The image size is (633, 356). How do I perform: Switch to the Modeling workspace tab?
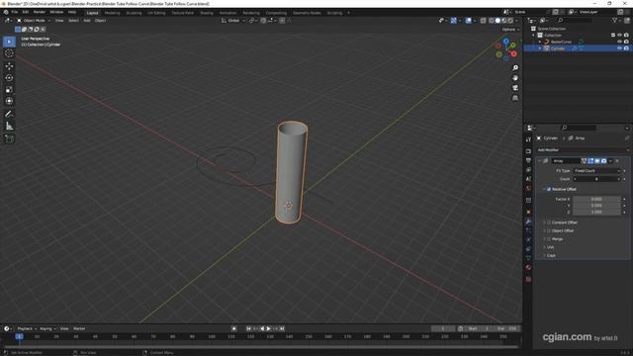[112, 13]
